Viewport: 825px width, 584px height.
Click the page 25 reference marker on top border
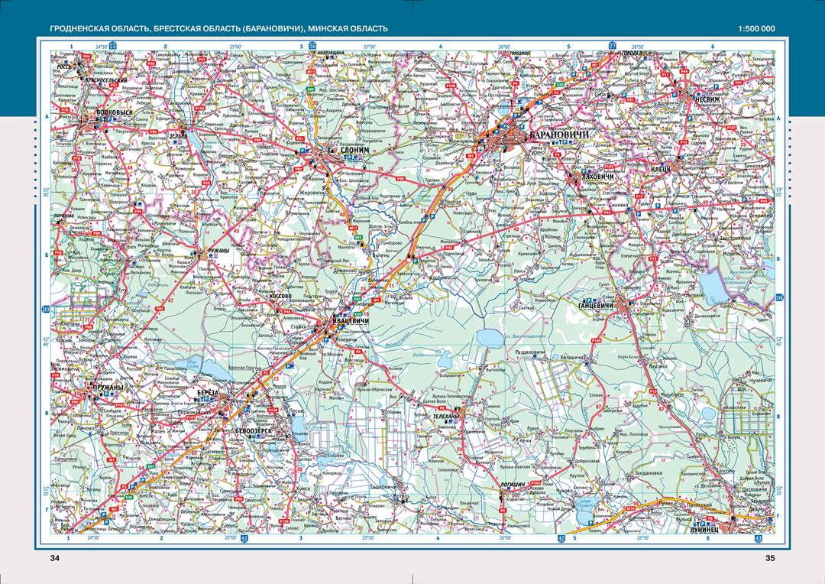(x=113, y=47)
